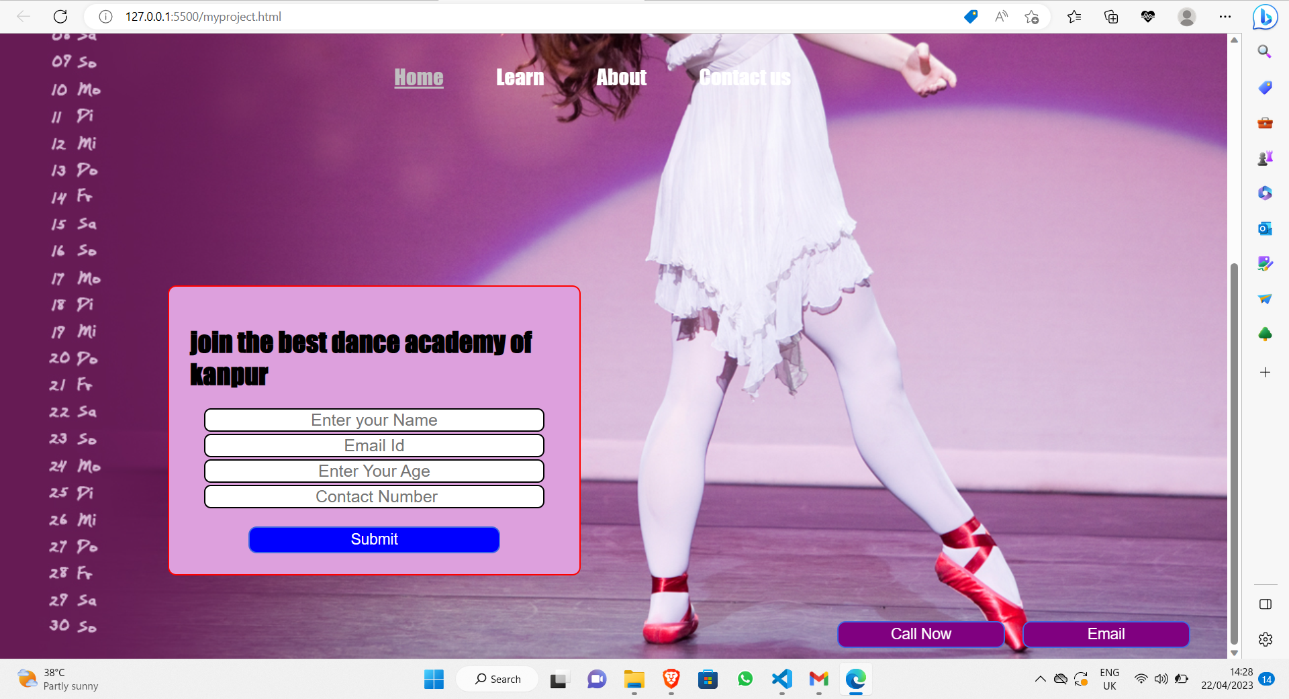Open File Explorer from taskbar
The image size is (1289, 699).
tap(634, 680)
